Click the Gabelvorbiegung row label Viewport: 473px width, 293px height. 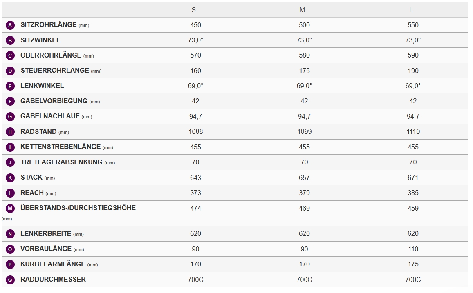54,101
